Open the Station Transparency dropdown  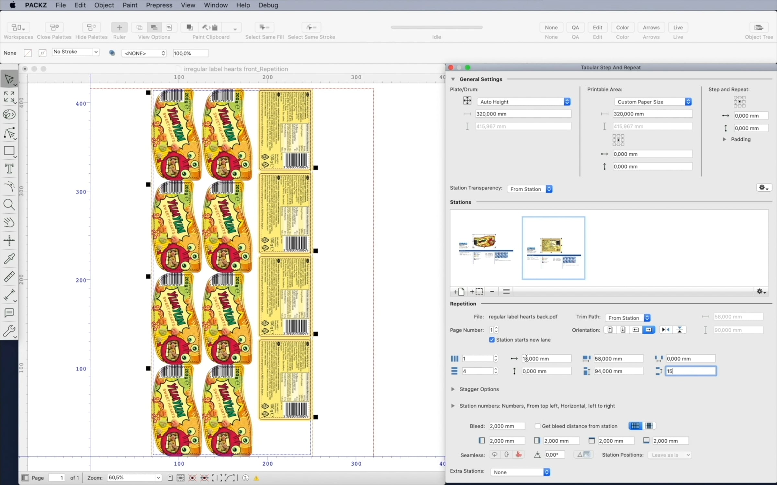pos(530,189)
